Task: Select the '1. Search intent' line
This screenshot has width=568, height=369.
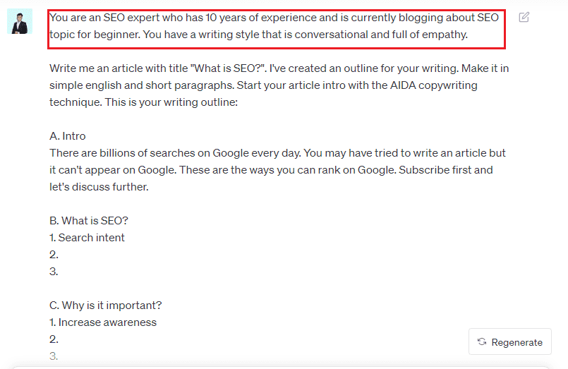Action: pyautogui.click(x=87, y=238)
